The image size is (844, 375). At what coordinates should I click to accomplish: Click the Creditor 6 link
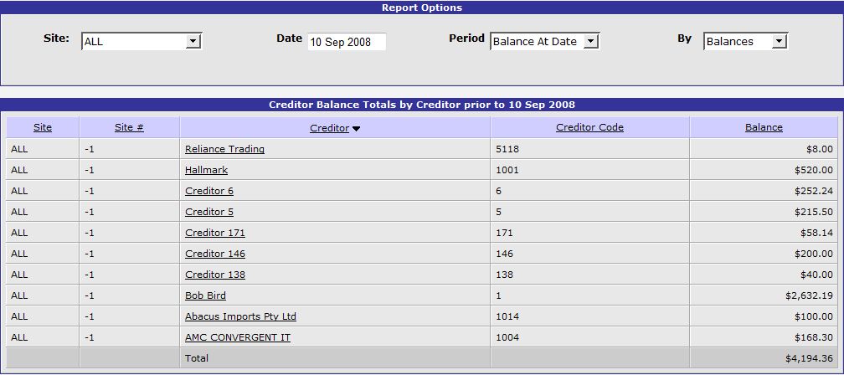coord(209,191)
